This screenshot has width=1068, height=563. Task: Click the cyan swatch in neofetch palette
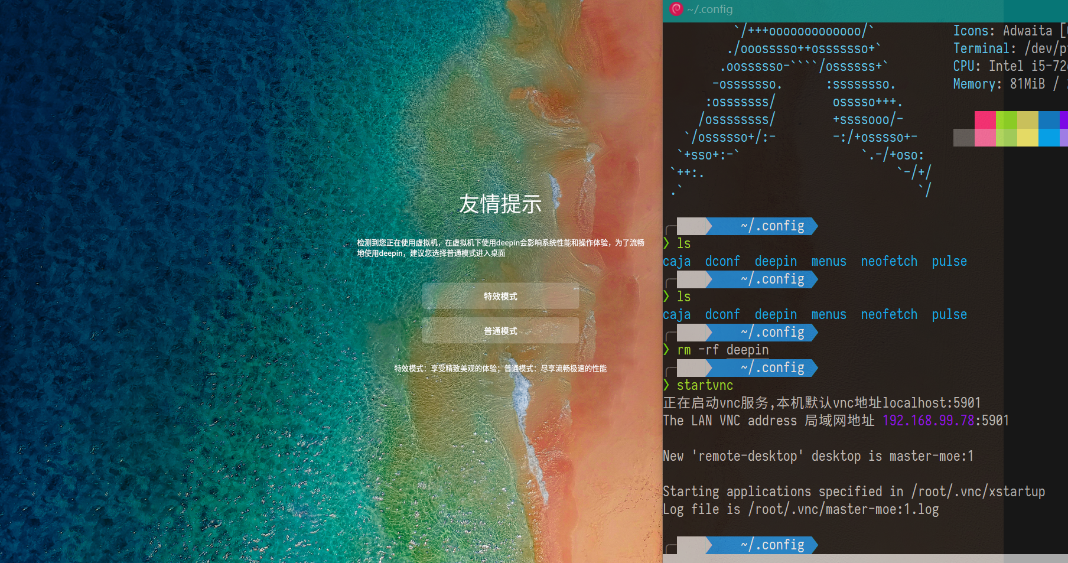(1049, 138)
